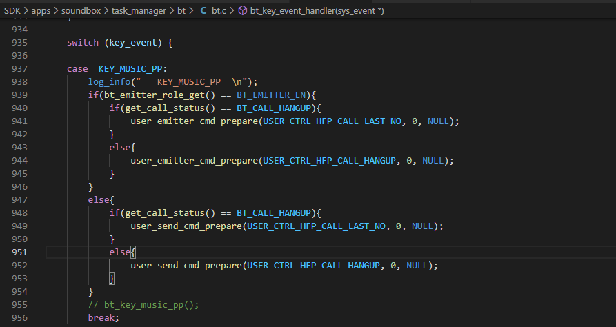The height and width of the screenshot is (327, 616).
Task: Click line number 941 in gutter
Action: point(19,121)
